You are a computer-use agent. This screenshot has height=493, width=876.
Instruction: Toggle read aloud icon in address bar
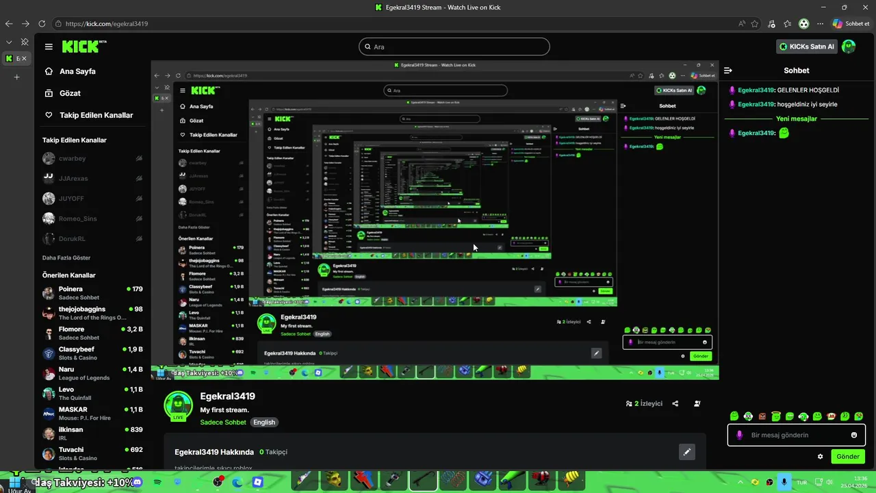[x=742, y=23]
